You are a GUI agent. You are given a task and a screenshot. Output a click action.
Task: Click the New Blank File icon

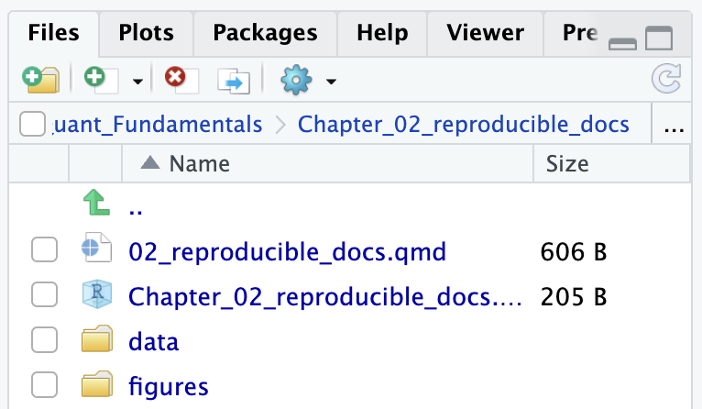101,80
